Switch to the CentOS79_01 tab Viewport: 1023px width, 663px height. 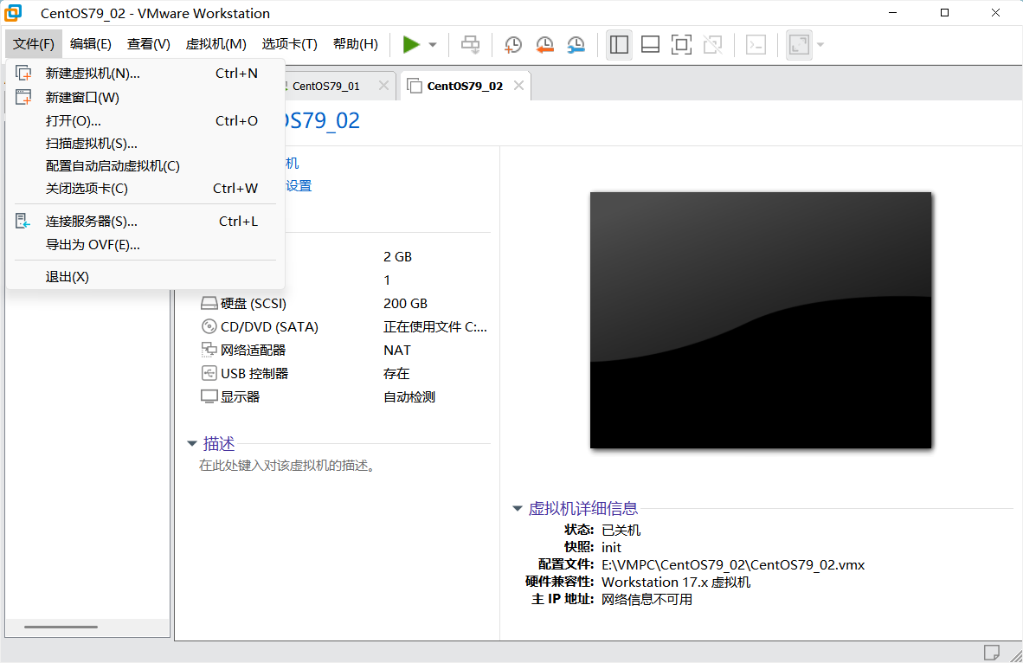point(326,87)
